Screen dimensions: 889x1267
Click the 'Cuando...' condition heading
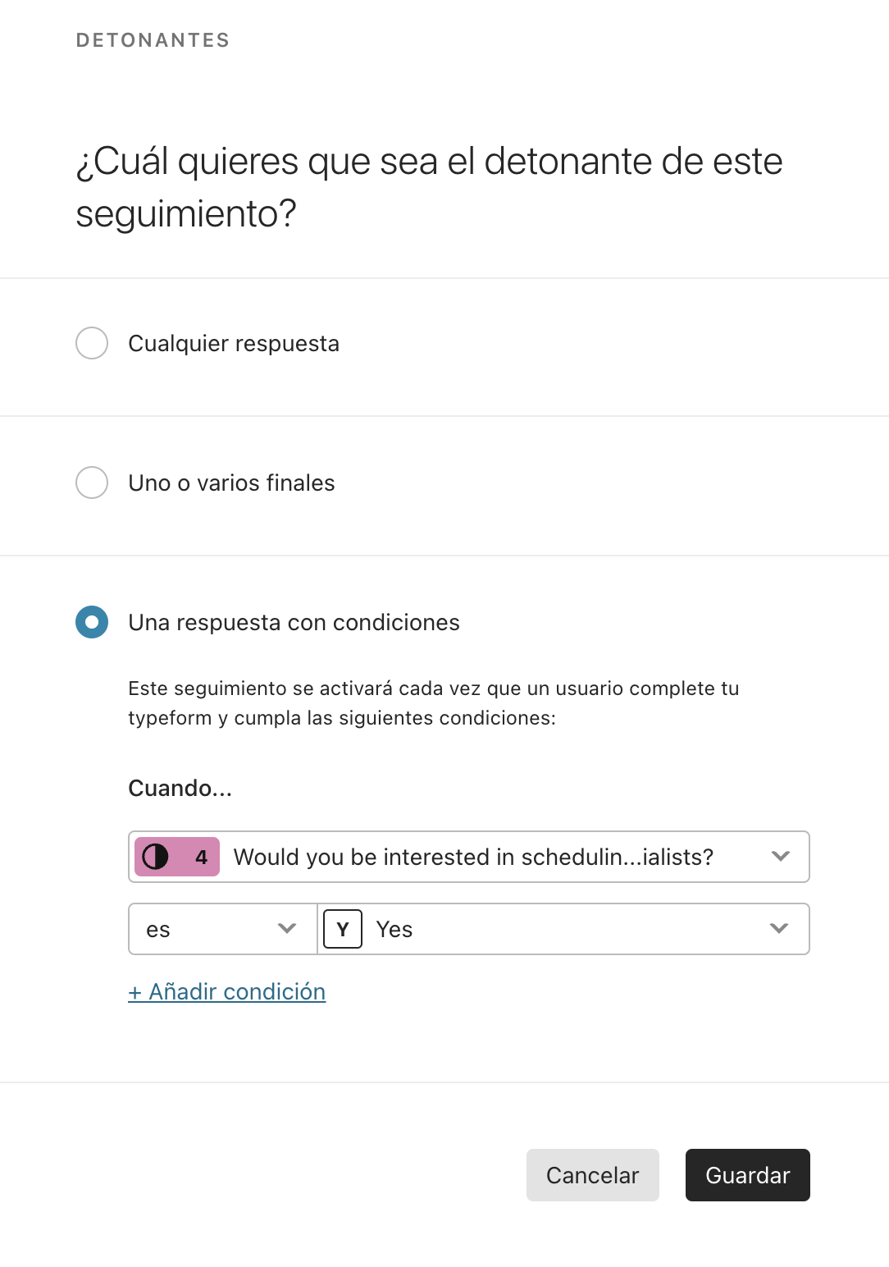point(180,788)
